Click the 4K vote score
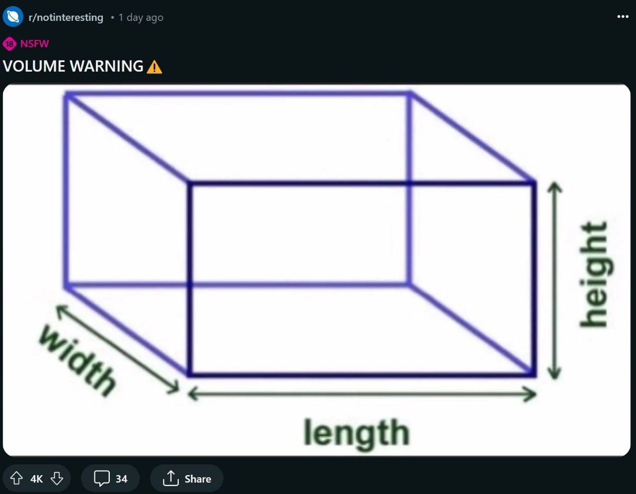The image size is (636, 494). click(36, 479)
